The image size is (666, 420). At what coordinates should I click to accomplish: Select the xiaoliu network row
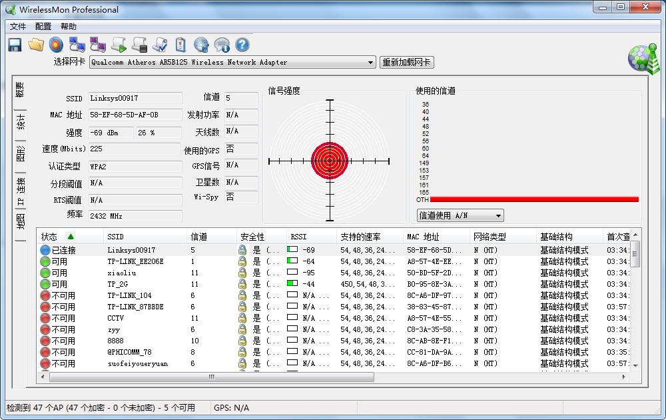(x=122, y=273)
